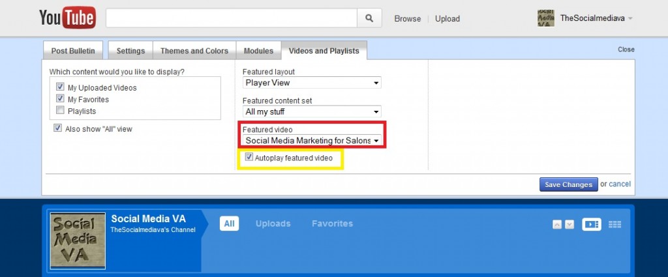668x277 pixels.
Task: Switch to Grid View layout icon
Action: coord(615,224)
